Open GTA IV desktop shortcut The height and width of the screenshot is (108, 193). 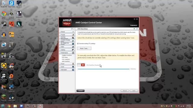click(x=11, y=45)
